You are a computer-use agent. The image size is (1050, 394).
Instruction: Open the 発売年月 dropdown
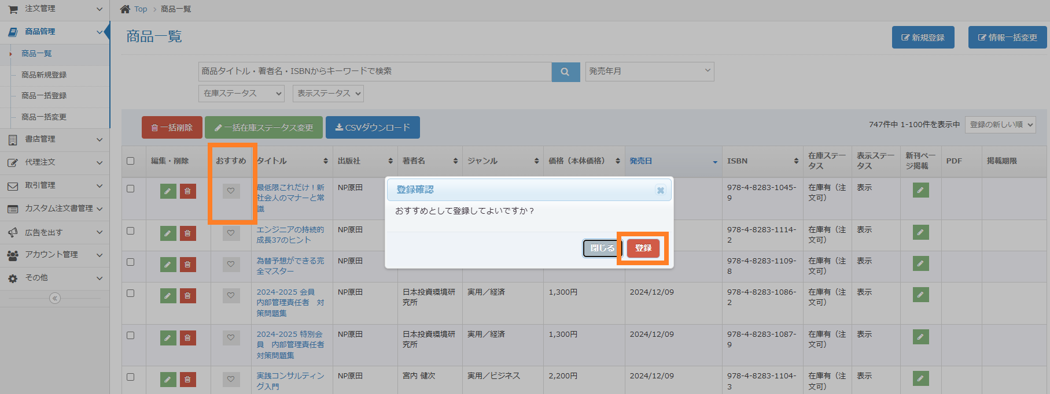[x=650, y=71]
